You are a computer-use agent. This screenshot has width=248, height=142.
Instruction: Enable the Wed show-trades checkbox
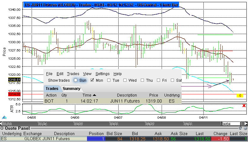[125, 80]
